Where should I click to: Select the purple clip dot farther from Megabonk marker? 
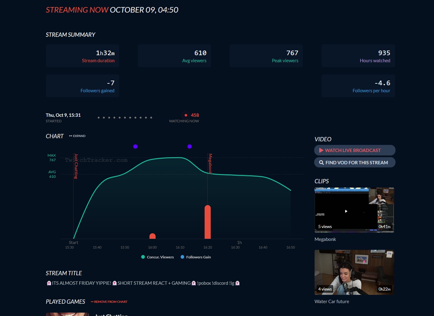tap(135, 147)
